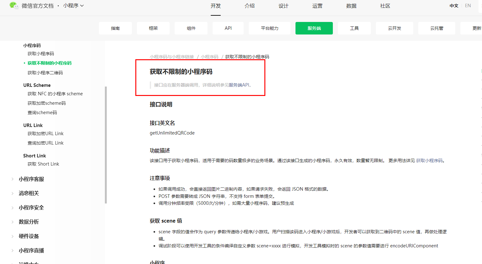
Task: Expand the 消息相关 sidebar section
Action: tap(29, 193)
